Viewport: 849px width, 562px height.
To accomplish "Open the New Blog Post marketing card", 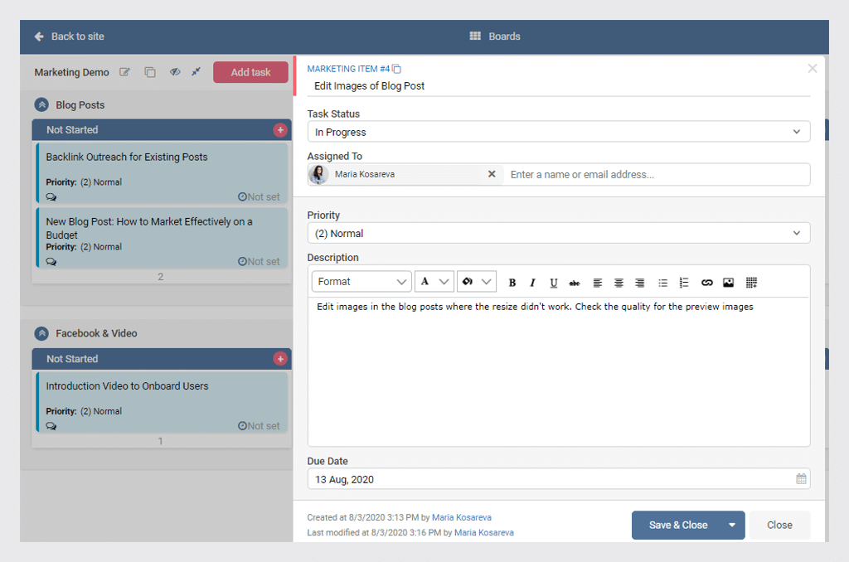I will tap(162, 238).
